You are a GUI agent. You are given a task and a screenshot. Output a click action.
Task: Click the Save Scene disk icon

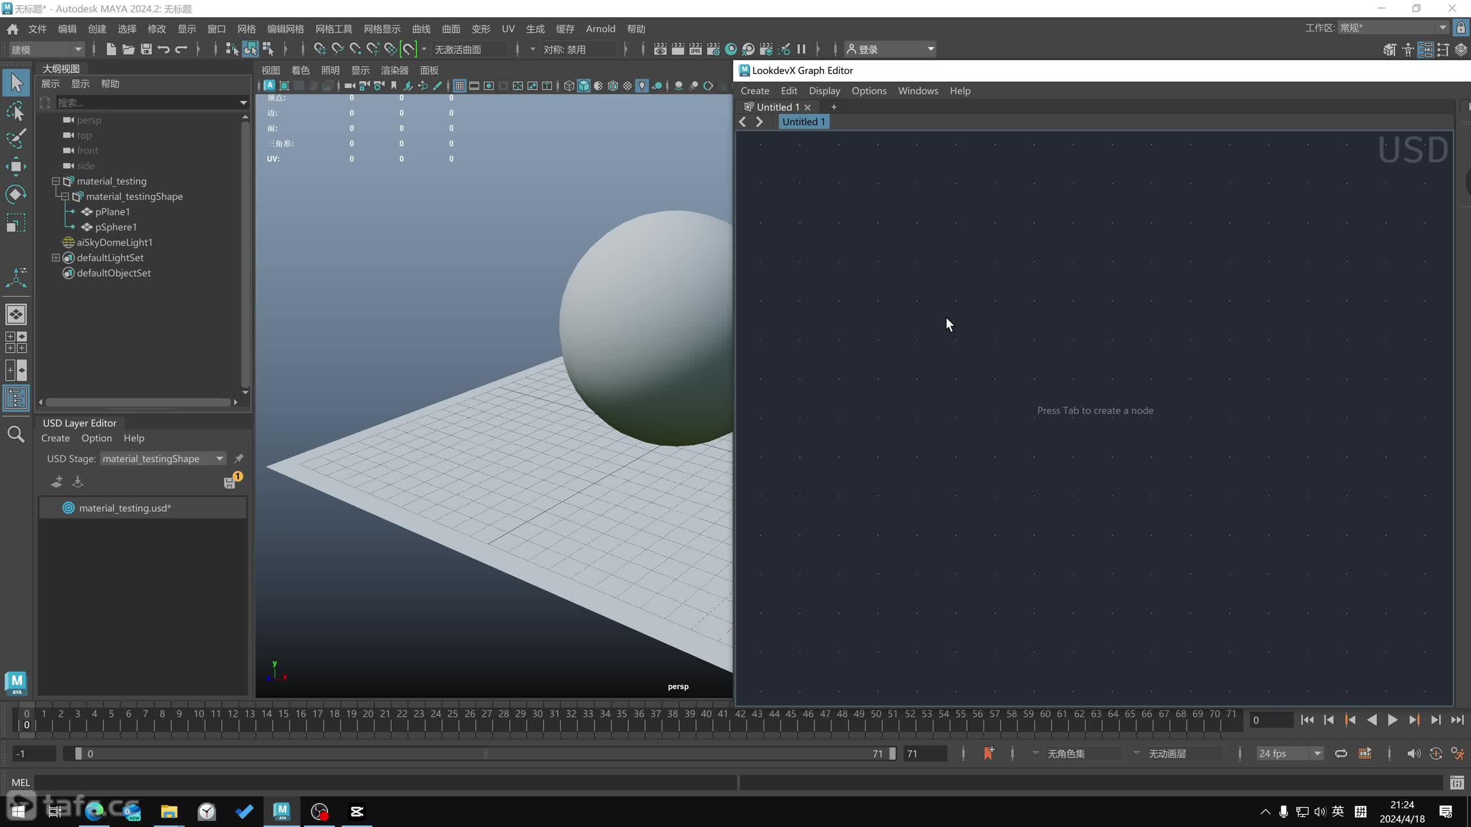(x=146, y=49)
